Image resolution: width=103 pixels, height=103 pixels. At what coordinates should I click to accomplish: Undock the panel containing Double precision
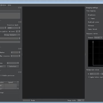[x=19, y=72]
